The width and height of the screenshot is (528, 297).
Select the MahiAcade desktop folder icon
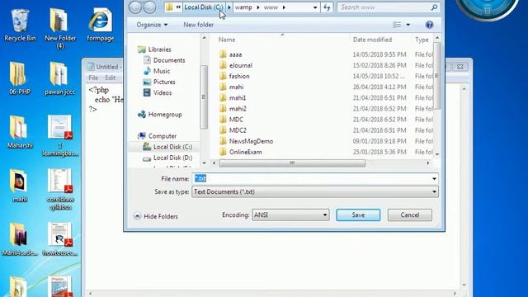click(19, 239)
